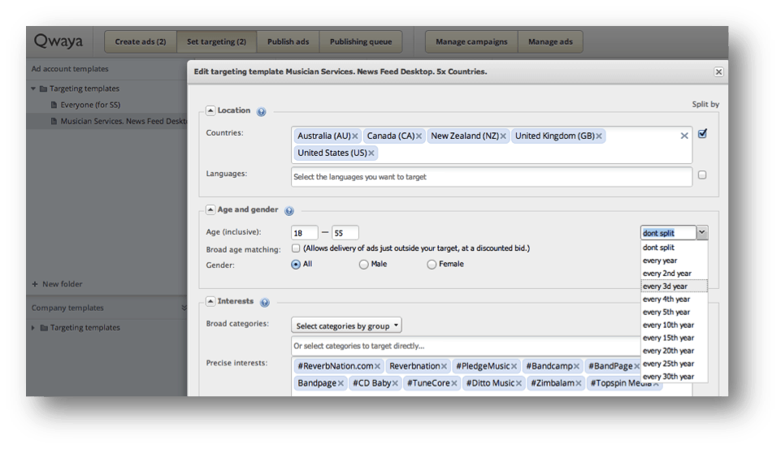Remove #TuneCore interest tag
The image size is (781, 449).
coord(454,383)
